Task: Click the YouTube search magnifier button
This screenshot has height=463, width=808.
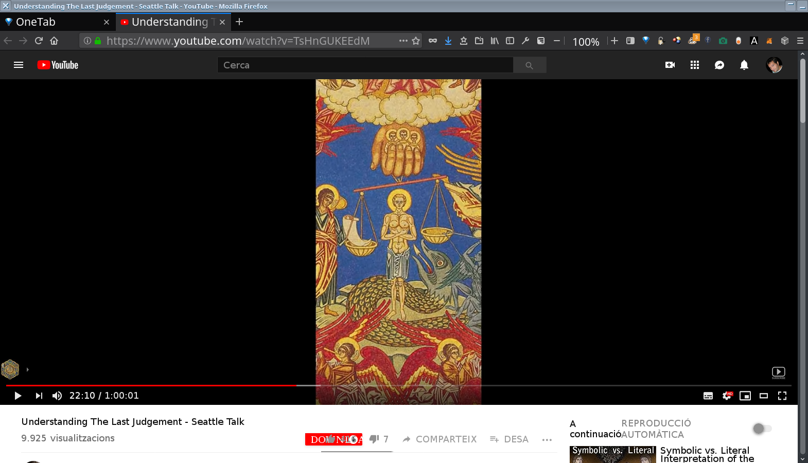Action: [x=529, y=65]
